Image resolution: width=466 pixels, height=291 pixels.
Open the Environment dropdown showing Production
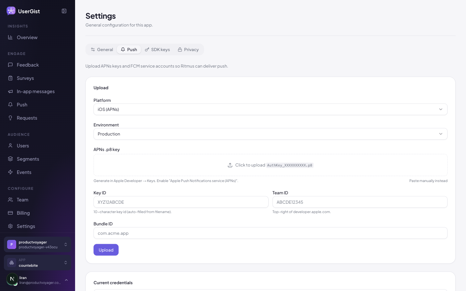click(271, 134)
